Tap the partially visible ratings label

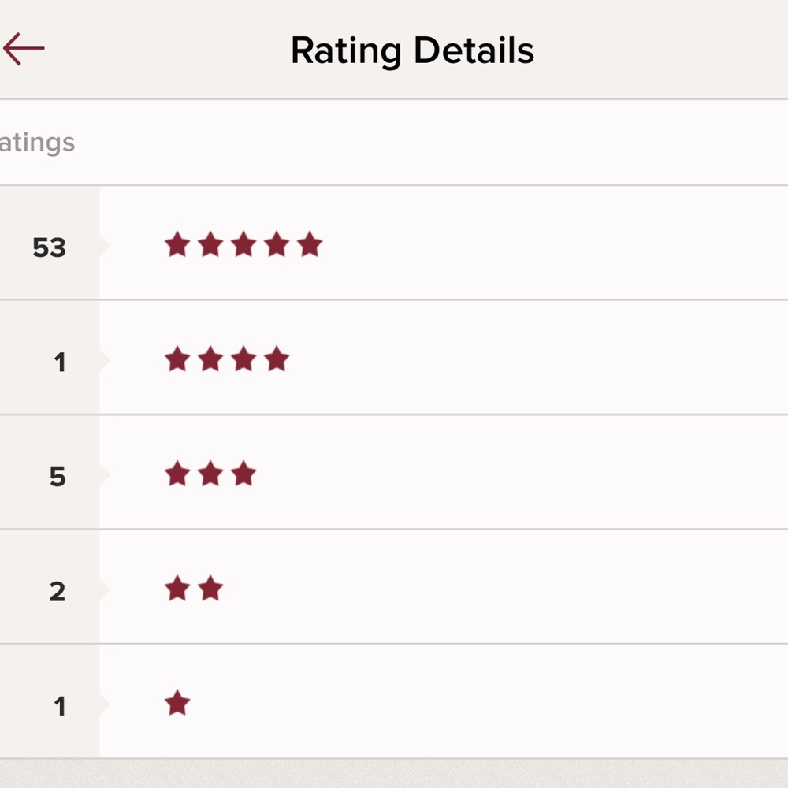(37, 143)
